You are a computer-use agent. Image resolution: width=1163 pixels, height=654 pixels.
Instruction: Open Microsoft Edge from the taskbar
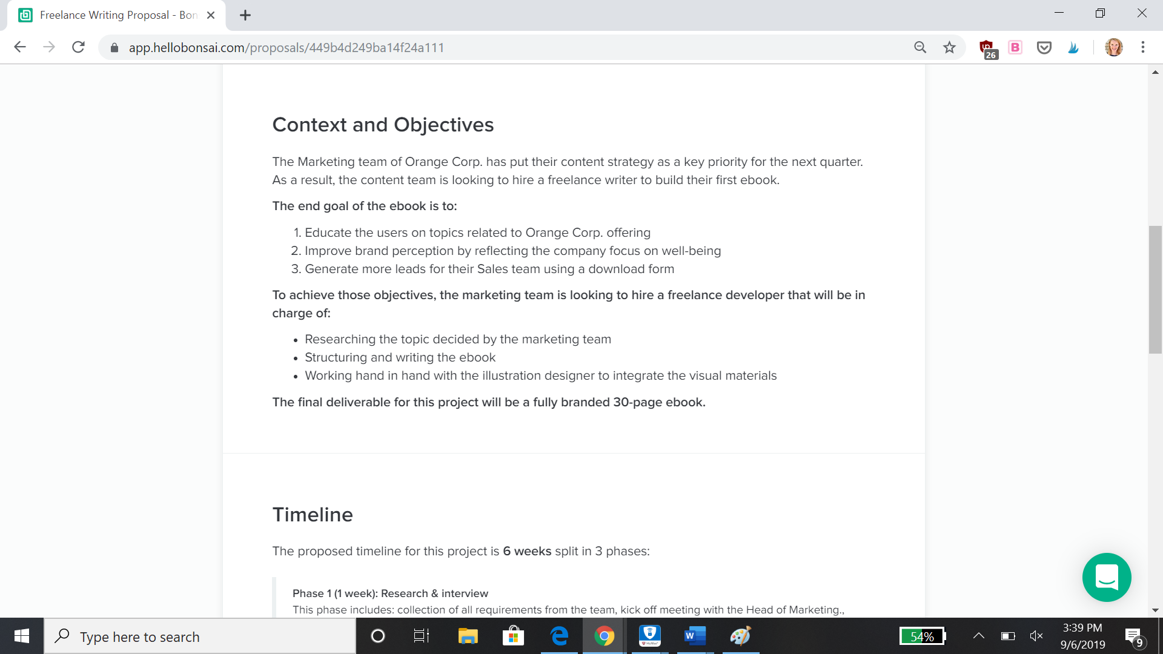559,636
